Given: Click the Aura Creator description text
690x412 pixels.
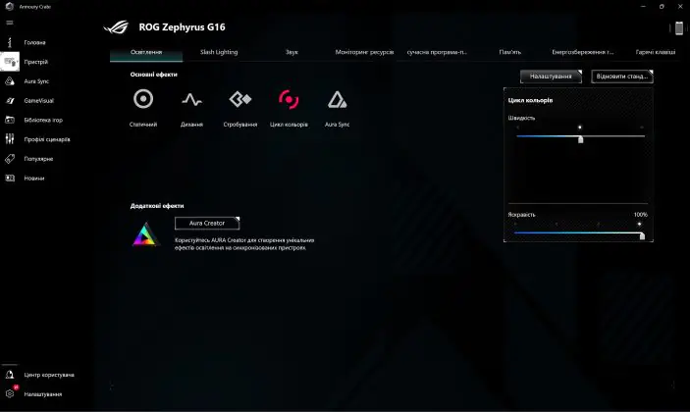Looking at the screenshot, I should [244, 244].
